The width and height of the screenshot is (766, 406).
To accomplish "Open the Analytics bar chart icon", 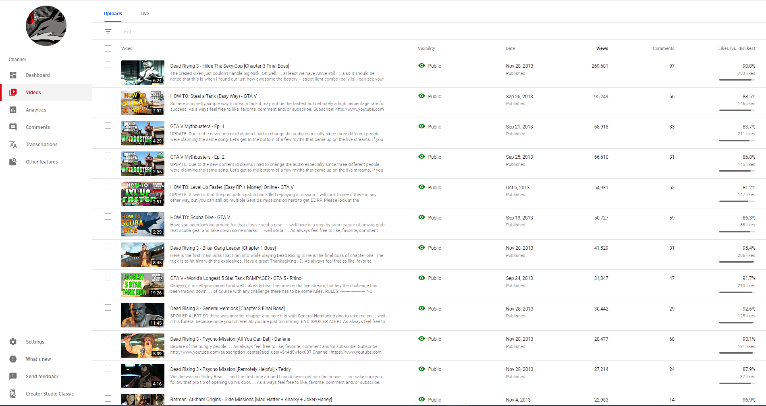I will 13,110.
